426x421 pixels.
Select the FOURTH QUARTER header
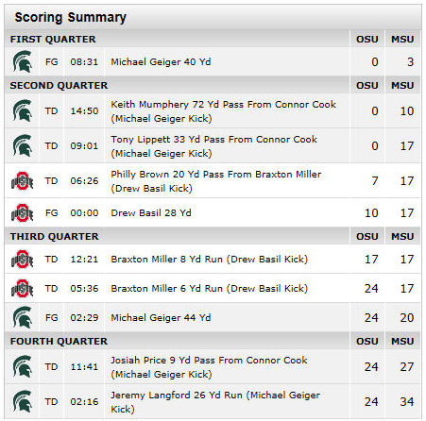[x=59, y=342]
